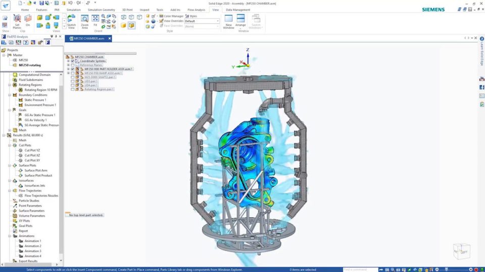Open the Color Manager
485x272 pixels.
pos(171,16)
